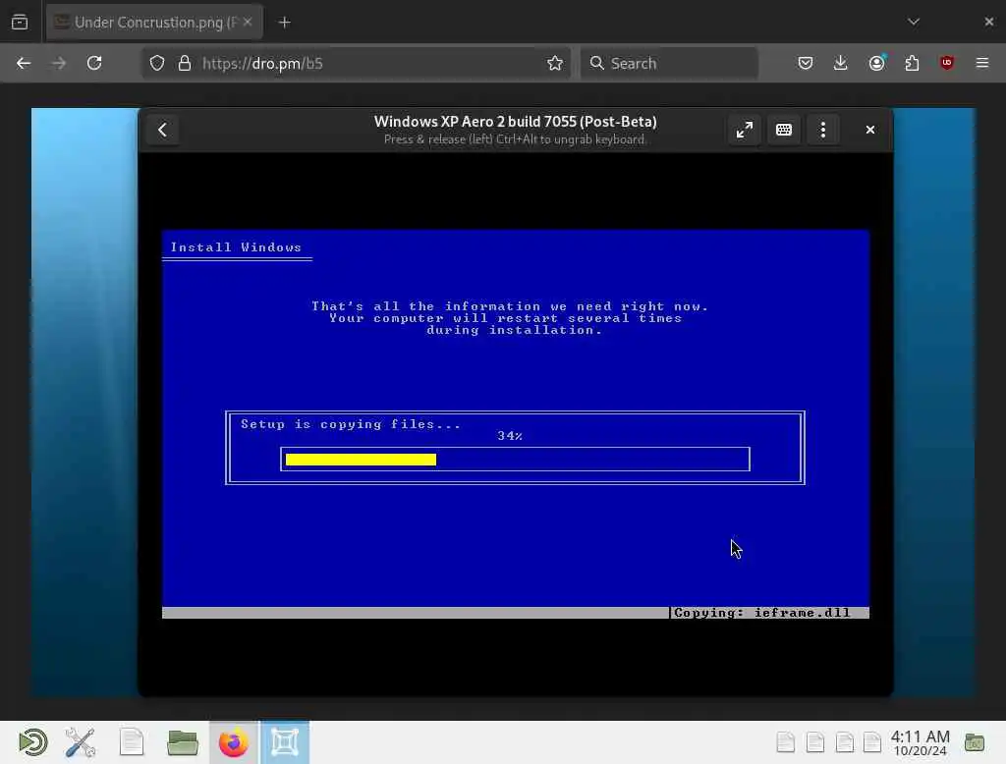Close the Windows XP Aero VM viewer
Viewport: 1006px width, 764px height.
pos(870,131)
